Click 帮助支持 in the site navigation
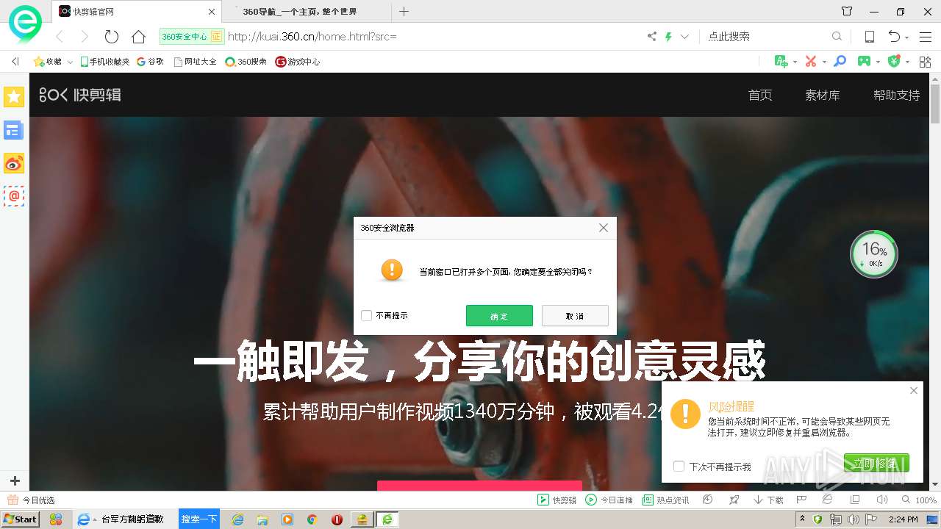The image size is (941, 529). (897, 95)
